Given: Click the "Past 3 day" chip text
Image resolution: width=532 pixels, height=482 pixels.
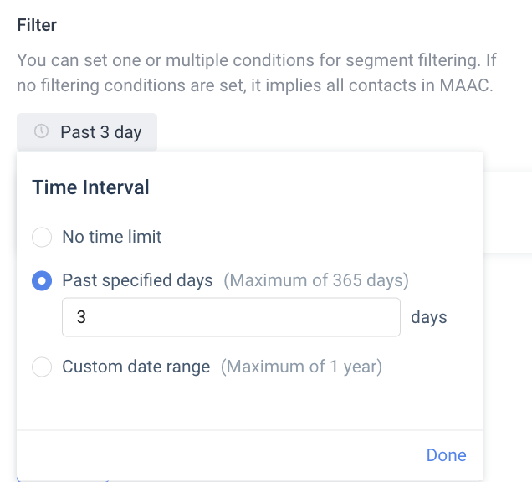Looking at the screenshot, I should click(x=101, y=132).
